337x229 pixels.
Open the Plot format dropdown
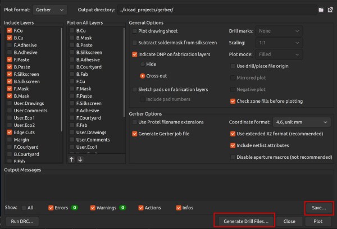[x=49, y=10]
